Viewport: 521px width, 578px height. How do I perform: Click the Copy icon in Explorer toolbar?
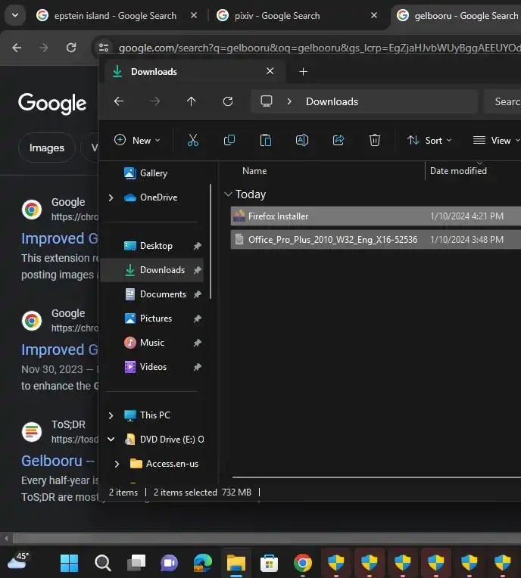point(229,140)
